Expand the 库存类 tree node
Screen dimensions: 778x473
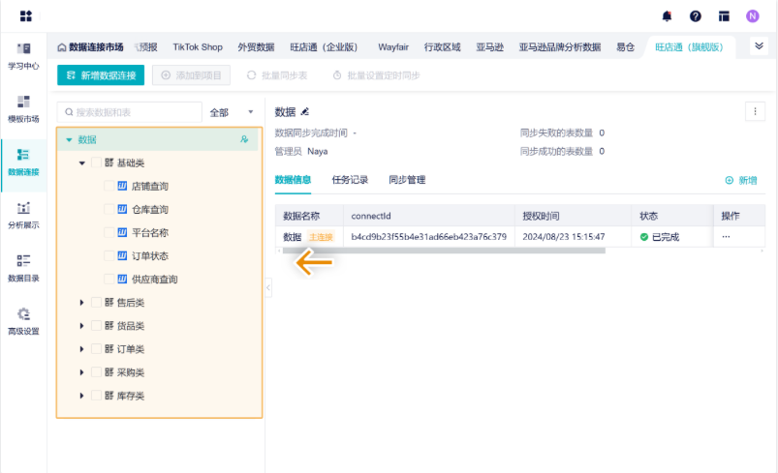pyautogui.click(x=81, y=396)
